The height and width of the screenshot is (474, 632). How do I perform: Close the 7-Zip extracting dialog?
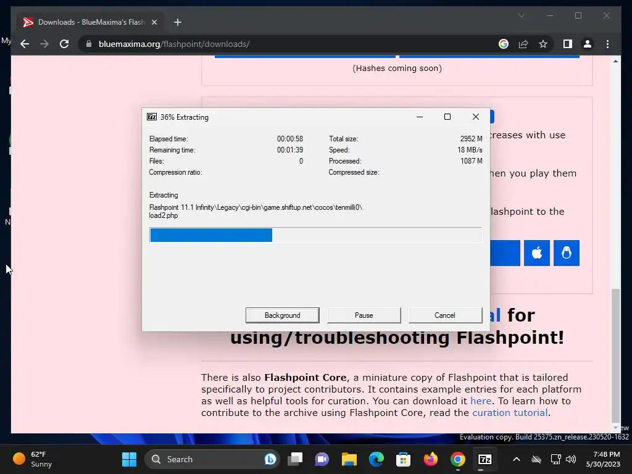[x=476, y=117]
